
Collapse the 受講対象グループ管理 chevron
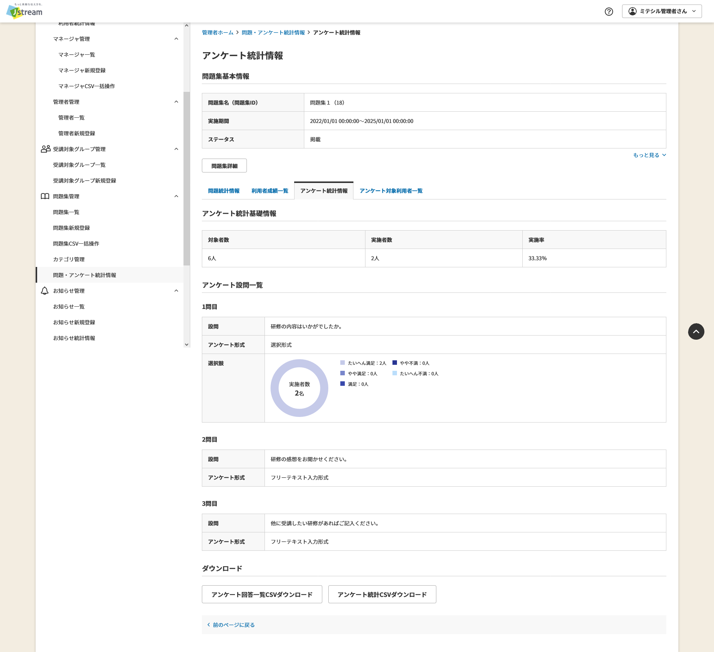[176, 149]
